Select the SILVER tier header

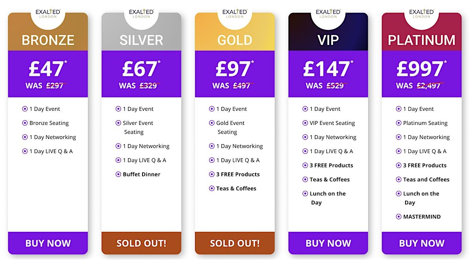point(141,40)
